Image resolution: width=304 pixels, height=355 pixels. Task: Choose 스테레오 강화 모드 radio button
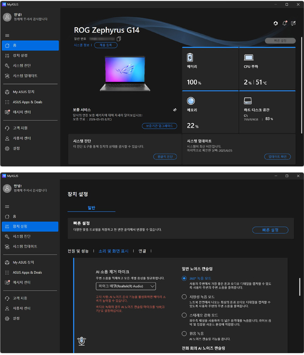pyautogui.click(x=184, y=315)
